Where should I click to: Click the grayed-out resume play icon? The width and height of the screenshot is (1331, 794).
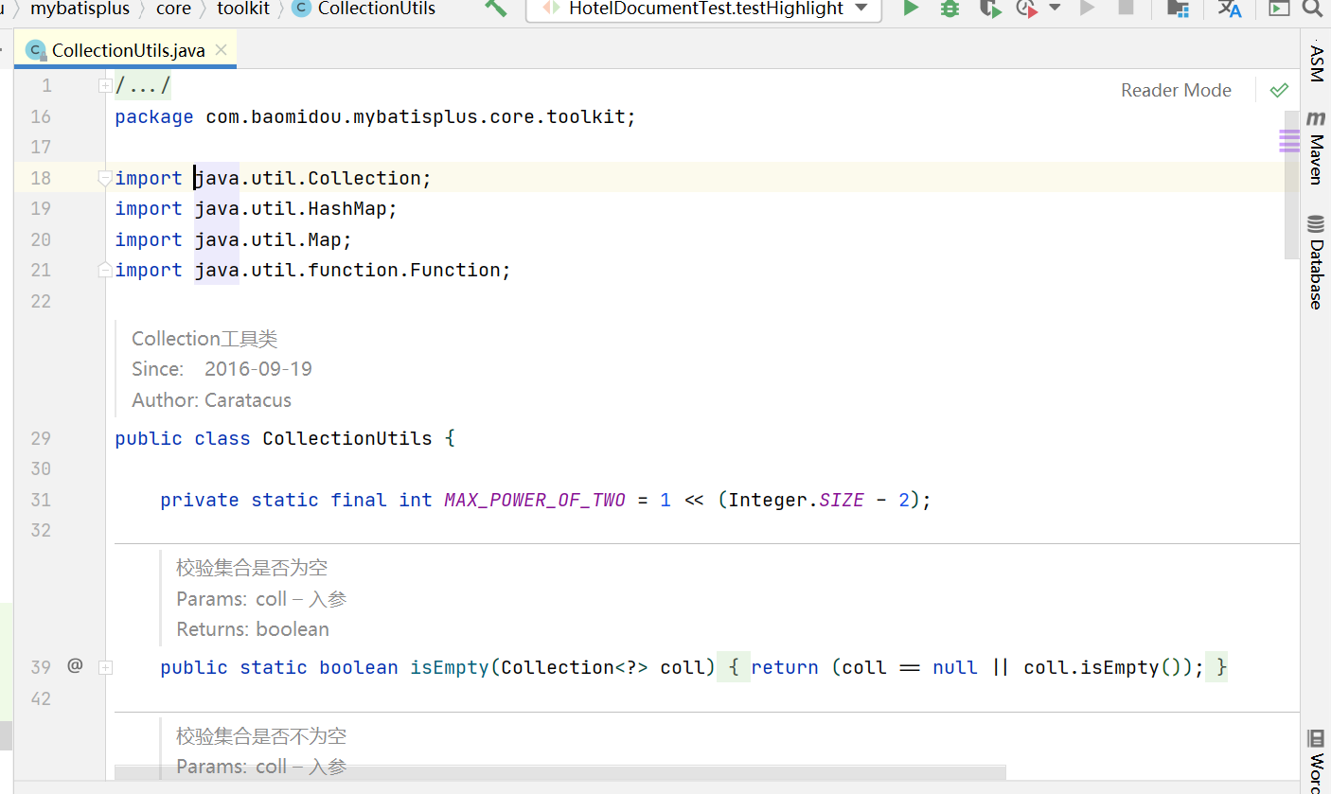click(x=1088, y=9)
